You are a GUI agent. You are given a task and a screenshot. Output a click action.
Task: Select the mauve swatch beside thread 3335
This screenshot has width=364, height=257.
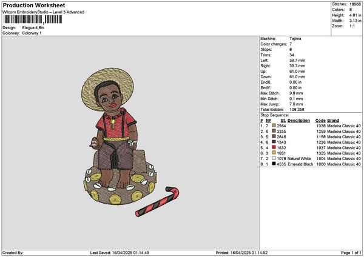(x=274, y=131)
